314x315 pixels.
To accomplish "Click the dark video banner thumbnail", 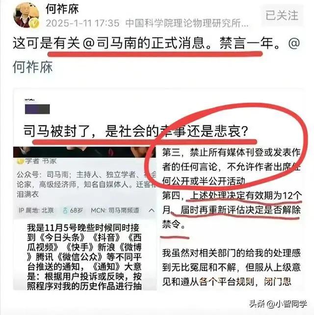I will pos(84,152).
